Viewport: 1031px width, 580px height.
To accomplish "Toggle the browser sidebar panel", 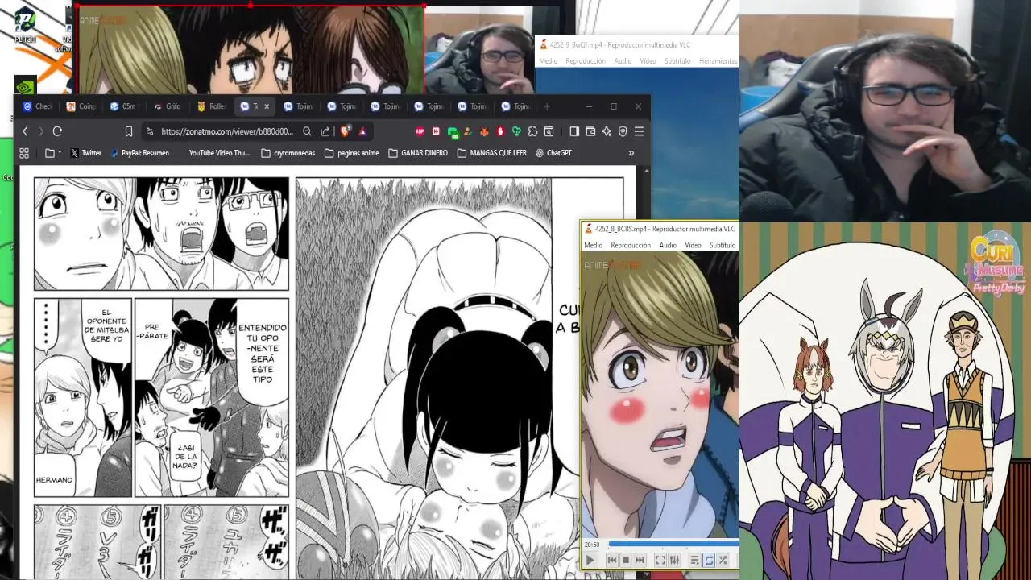I will tap(574, 131).
